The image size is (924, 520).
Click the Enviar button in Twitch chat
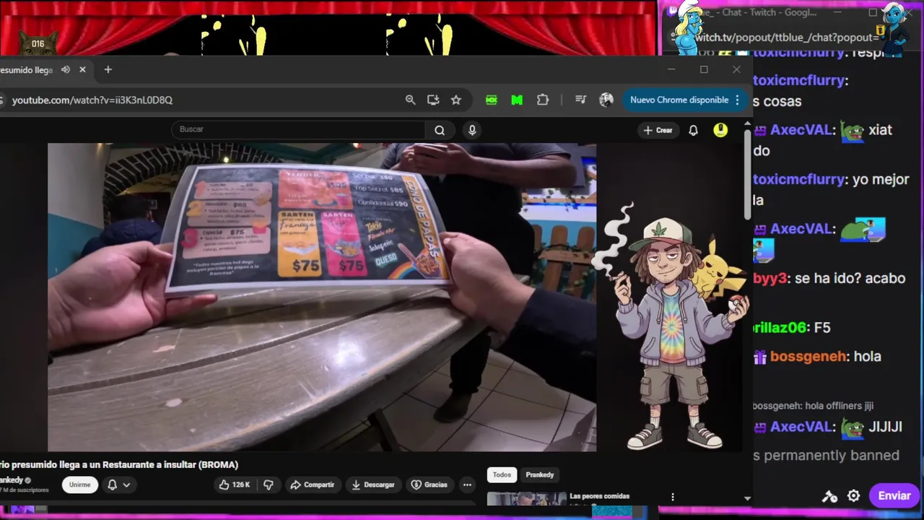(894, 495)
